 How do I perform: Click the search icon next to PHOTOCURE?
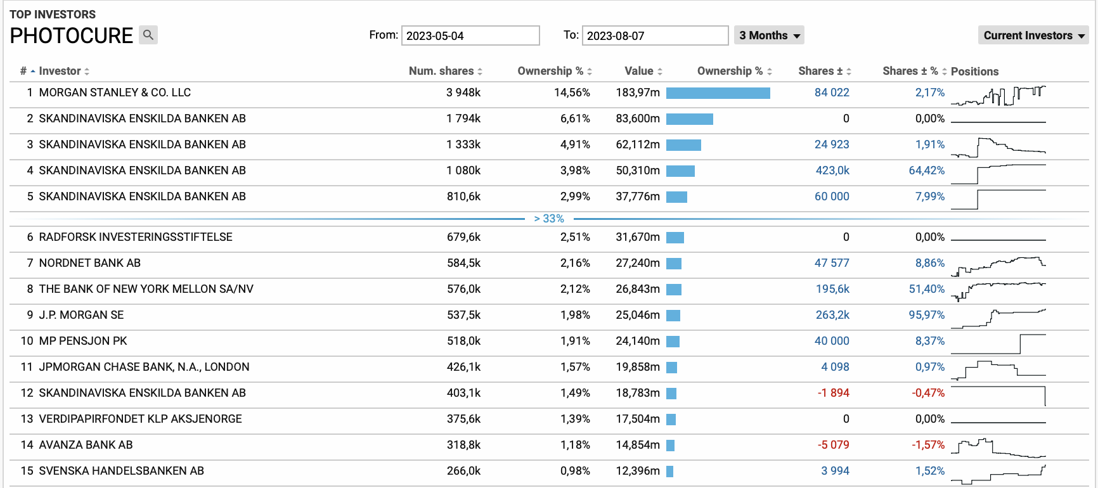pos(148,35)
